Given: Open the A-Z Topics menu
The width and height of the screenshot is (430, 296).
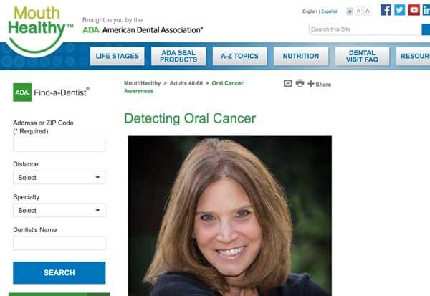Looking at the screenshot, I should coord(239,56).
